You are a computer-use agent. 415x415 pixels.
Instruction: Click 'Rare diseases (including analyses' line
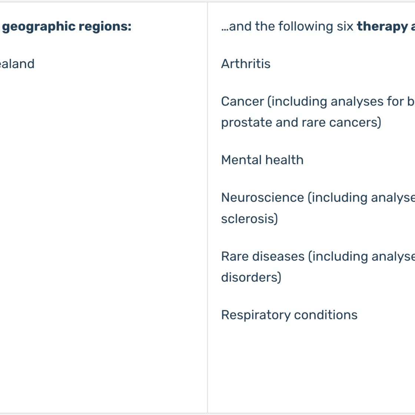point(318,256)
